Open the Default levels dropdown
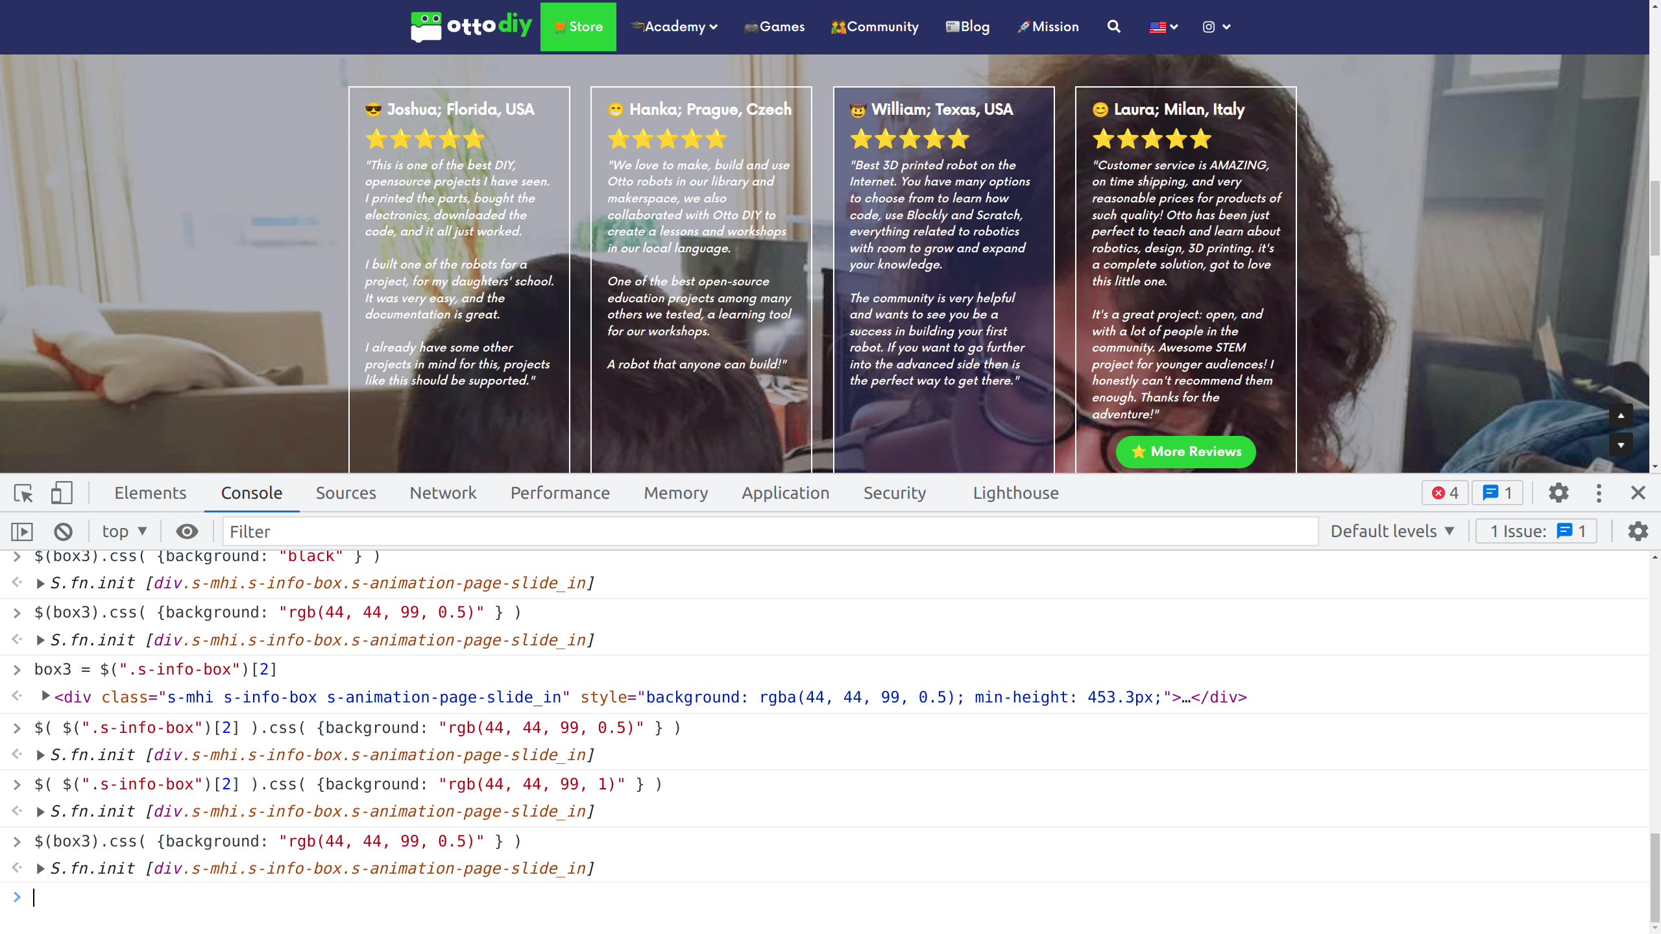 (x=1392, y=532)
